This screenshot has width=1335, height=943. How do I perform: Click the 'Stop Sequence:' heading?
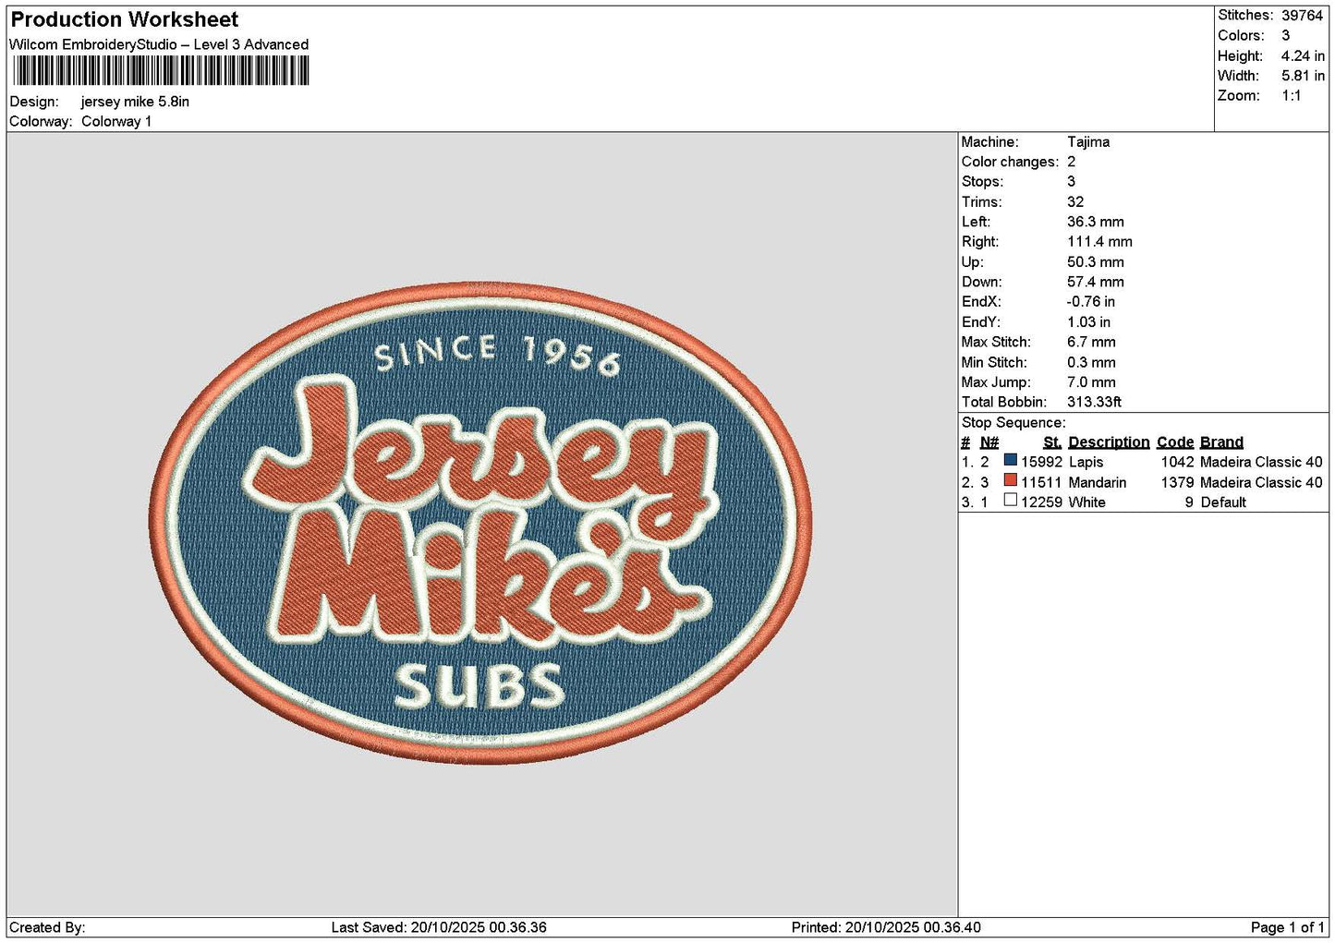tap(1013, 423)
